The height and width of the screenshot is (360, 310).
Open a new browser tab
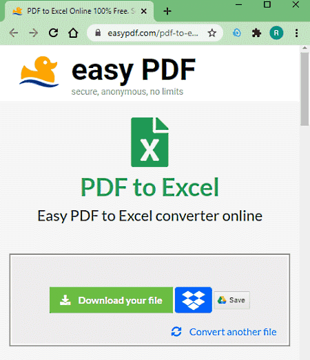coord(167,11)
